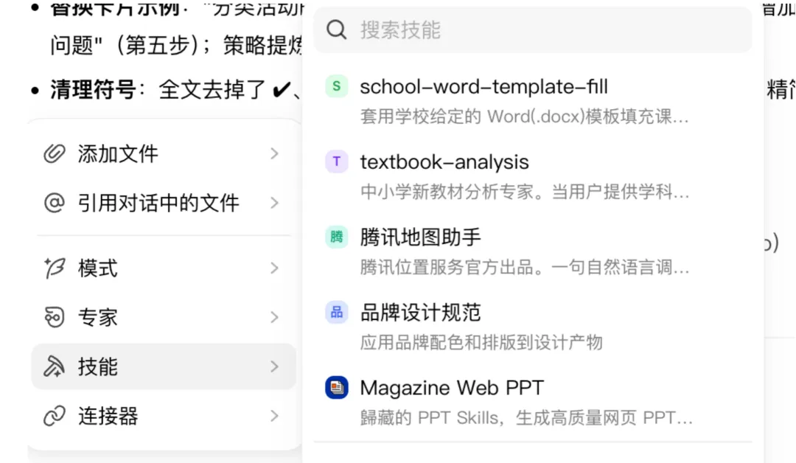This screenshot has width=796, height=463.
Task: Click the Magazine Web PPT app icon
Action: click(x=337, y=387)
